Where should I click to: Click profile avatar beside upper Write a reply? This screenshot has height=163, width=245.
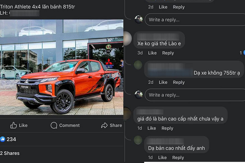(139, 20)
